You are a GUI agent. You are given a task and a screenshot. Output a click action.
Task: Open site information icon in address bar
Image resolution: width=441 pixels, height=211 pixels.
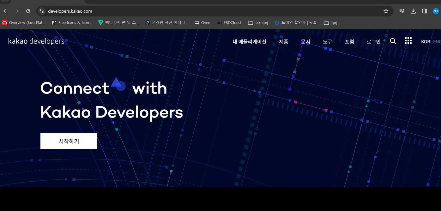[42, 11]
